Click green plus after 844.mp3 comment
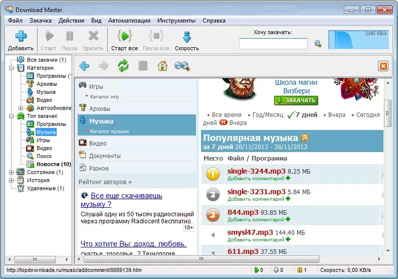Image resolution: width=398 pixels, height=279 pixels. pyautogui.click(x=288, y=219)
